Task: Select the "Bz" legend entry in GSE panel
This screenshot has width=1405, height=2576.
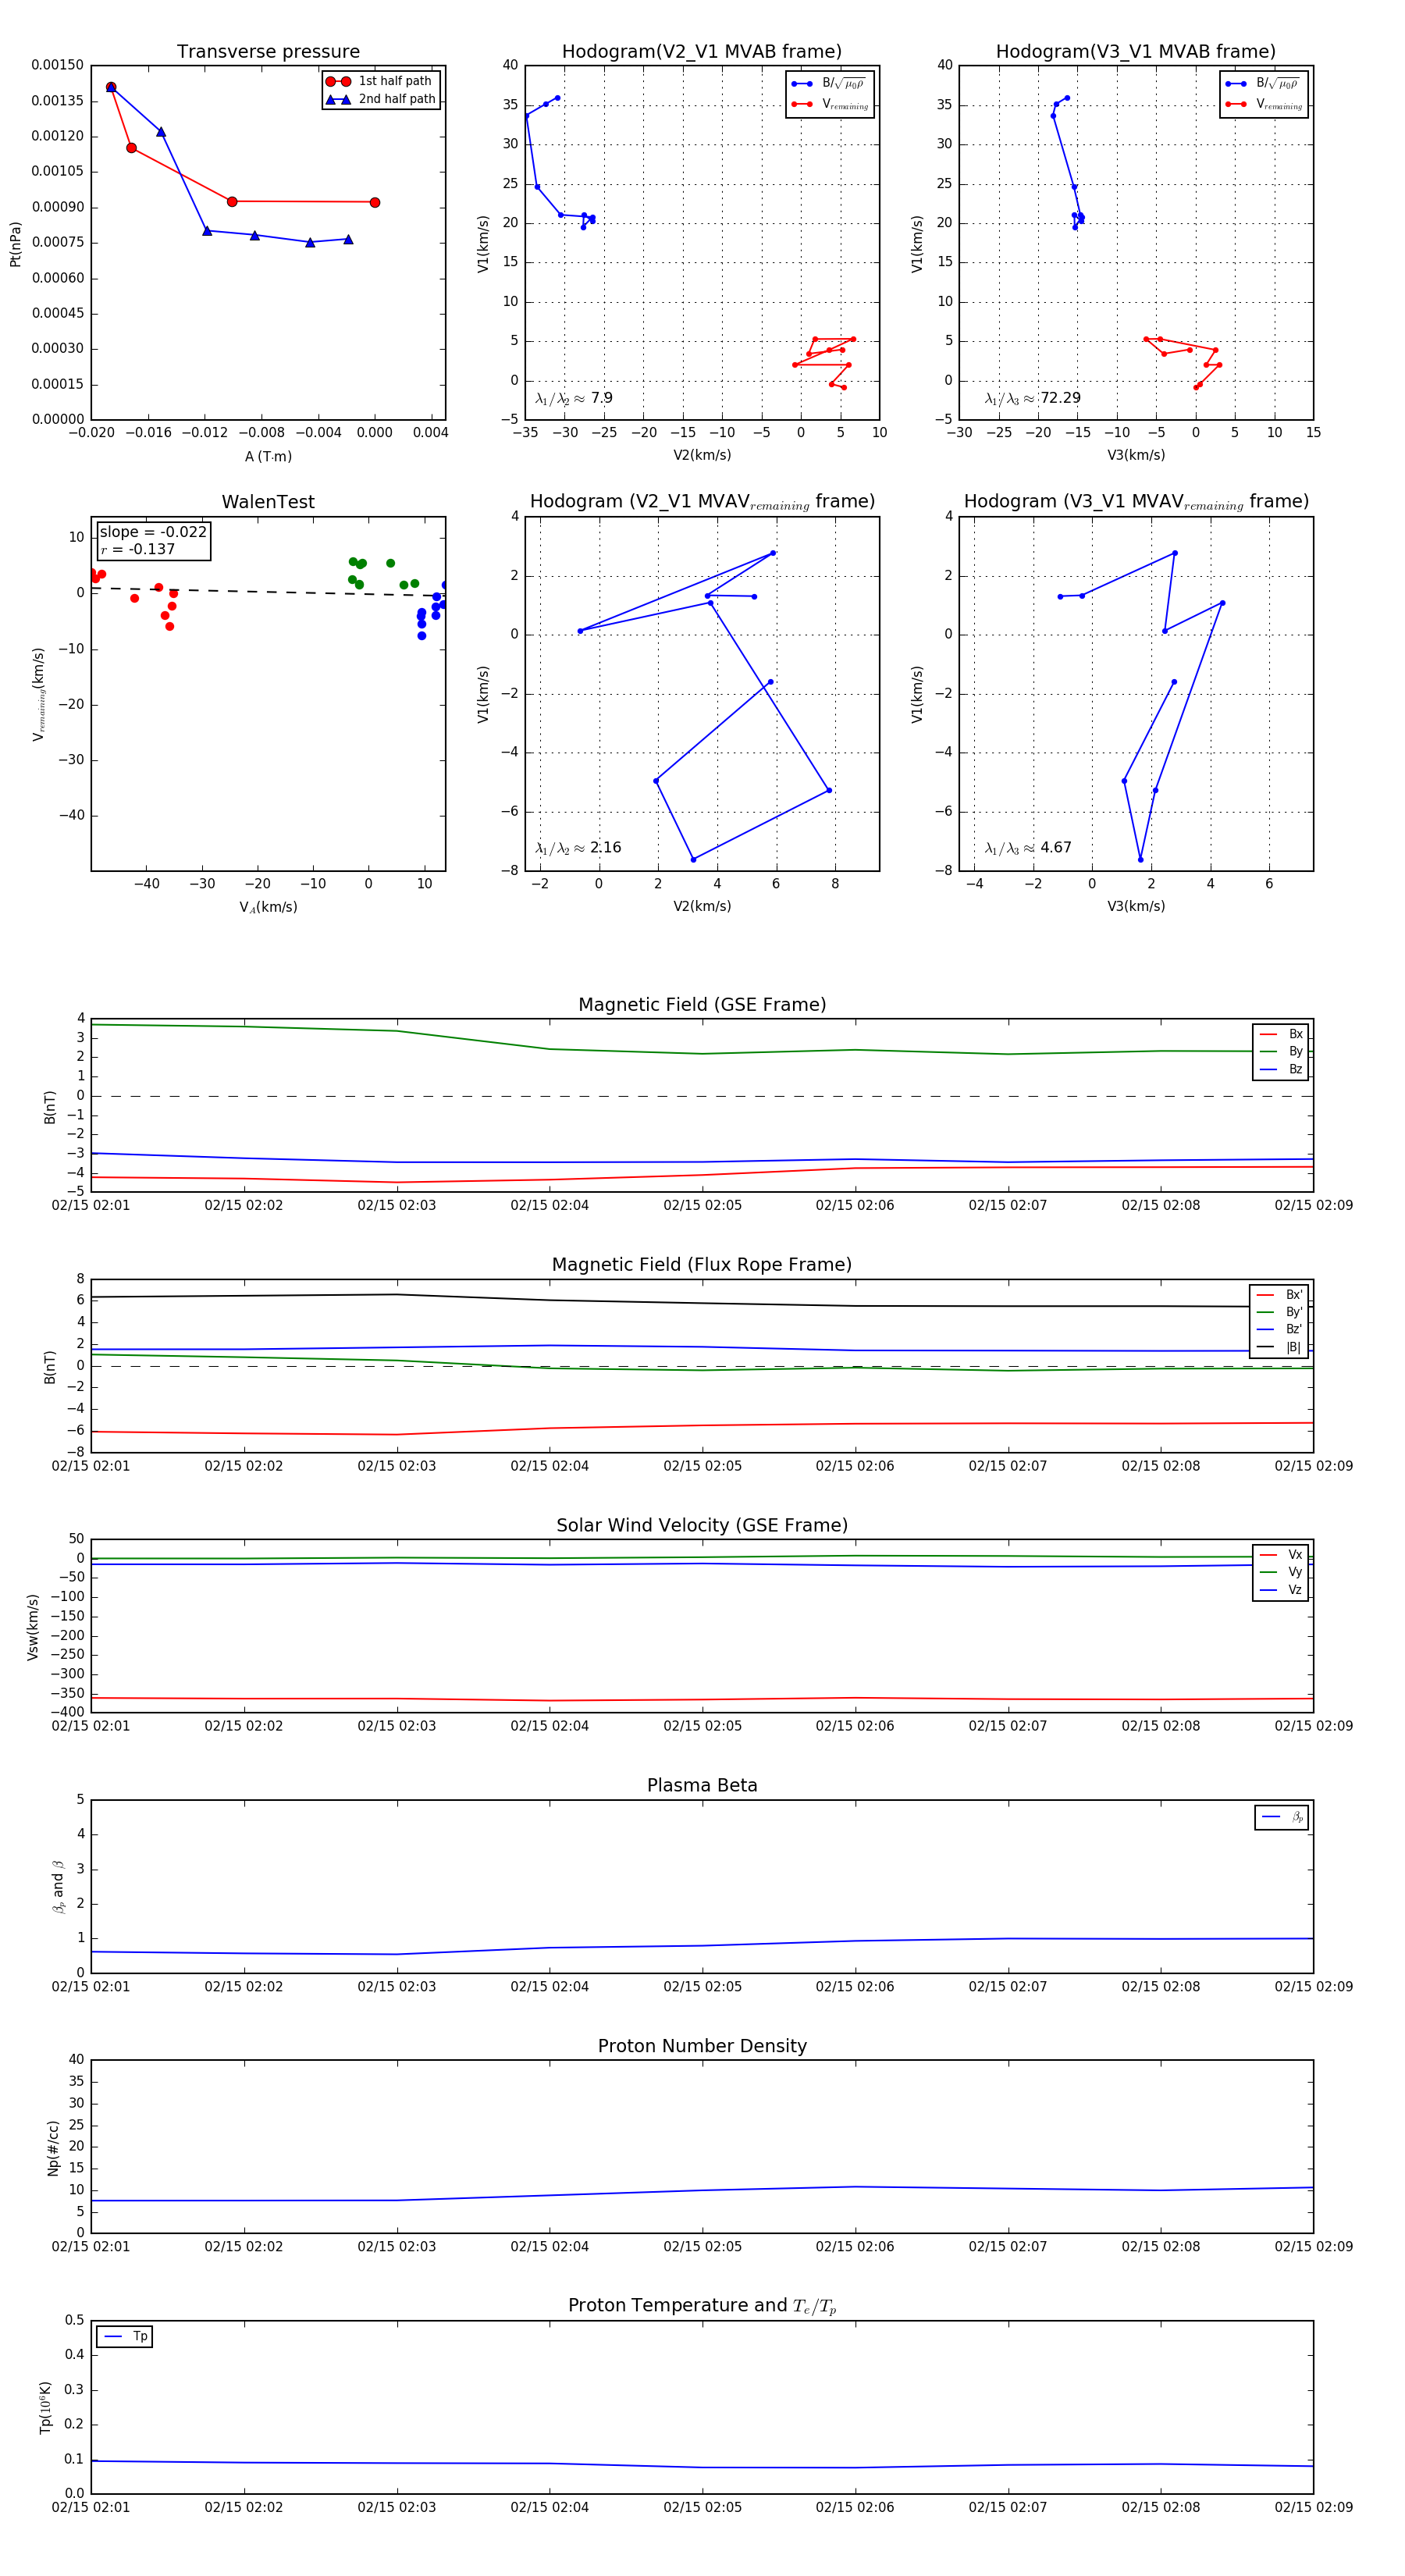Action: coord(1281,1069)
